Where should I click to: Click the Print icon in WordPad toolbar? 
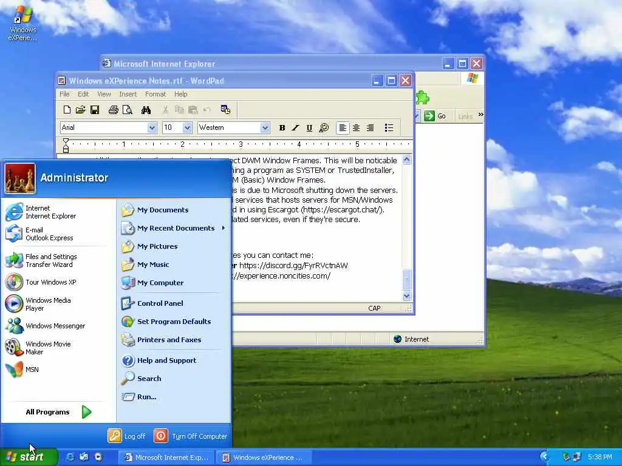coord(114,110)
